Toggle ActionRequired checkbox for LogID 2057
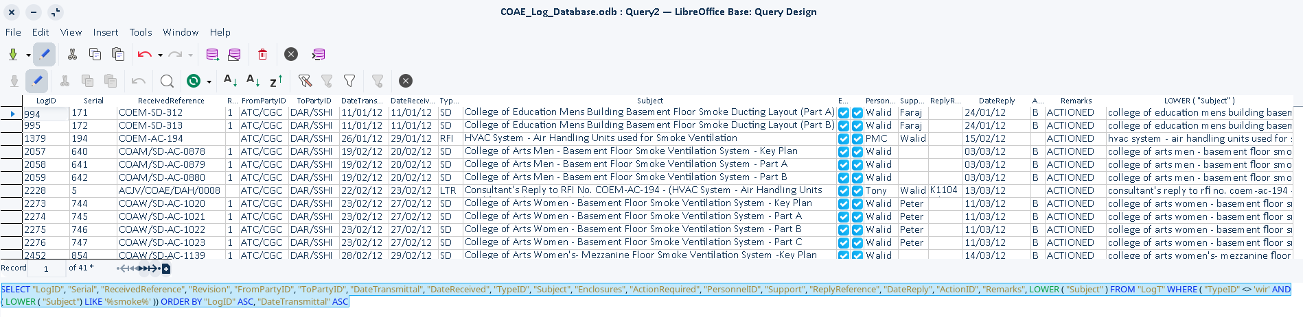 (x=857, y=152)
